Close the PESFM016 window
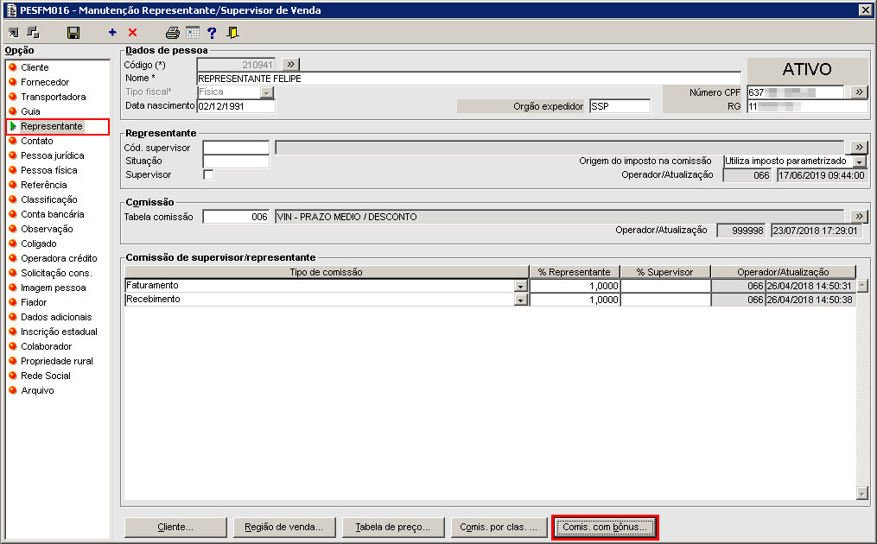 (x=865, y=10)
